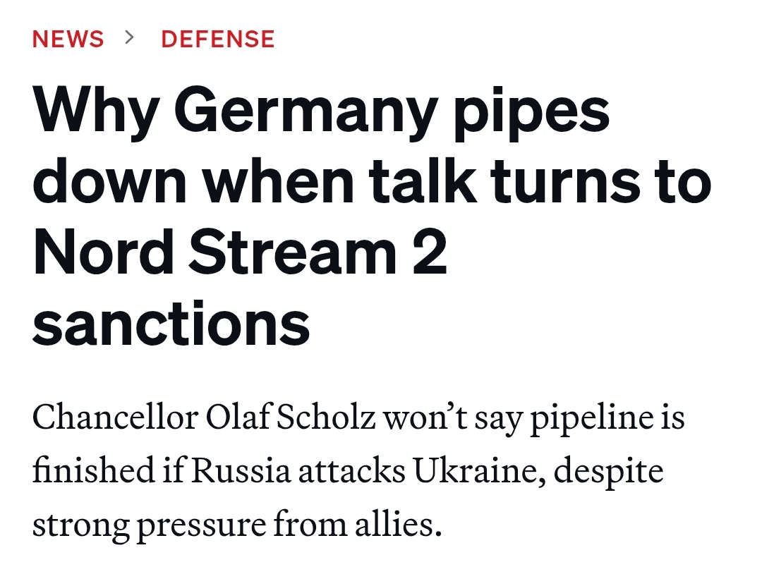Click "Nord Stream 2" in the headline
This screenshot has height=586, width=762.
[240, 252]
